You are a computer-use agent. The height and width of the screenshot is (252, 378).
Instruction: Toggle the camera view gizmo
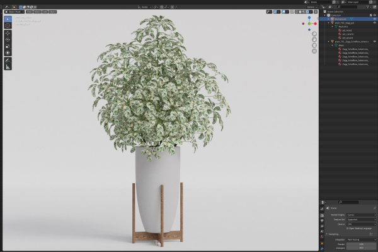point(314,45)
